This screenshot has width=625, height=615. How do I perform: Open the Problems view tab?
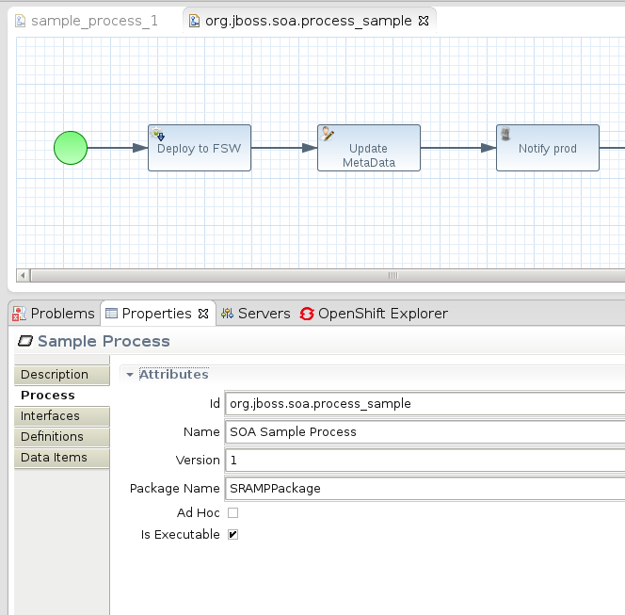[x=54, y=314]
